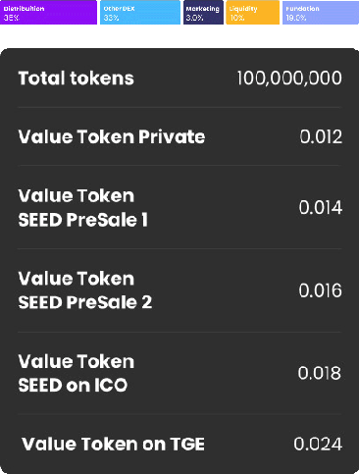The width and height of the screenshot is (359, 474).
Task: Select the 0.012 private token value
Action: point(321,136)
